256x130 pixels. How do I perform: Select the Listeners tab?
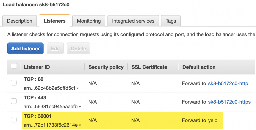click(x=54, y=21)
